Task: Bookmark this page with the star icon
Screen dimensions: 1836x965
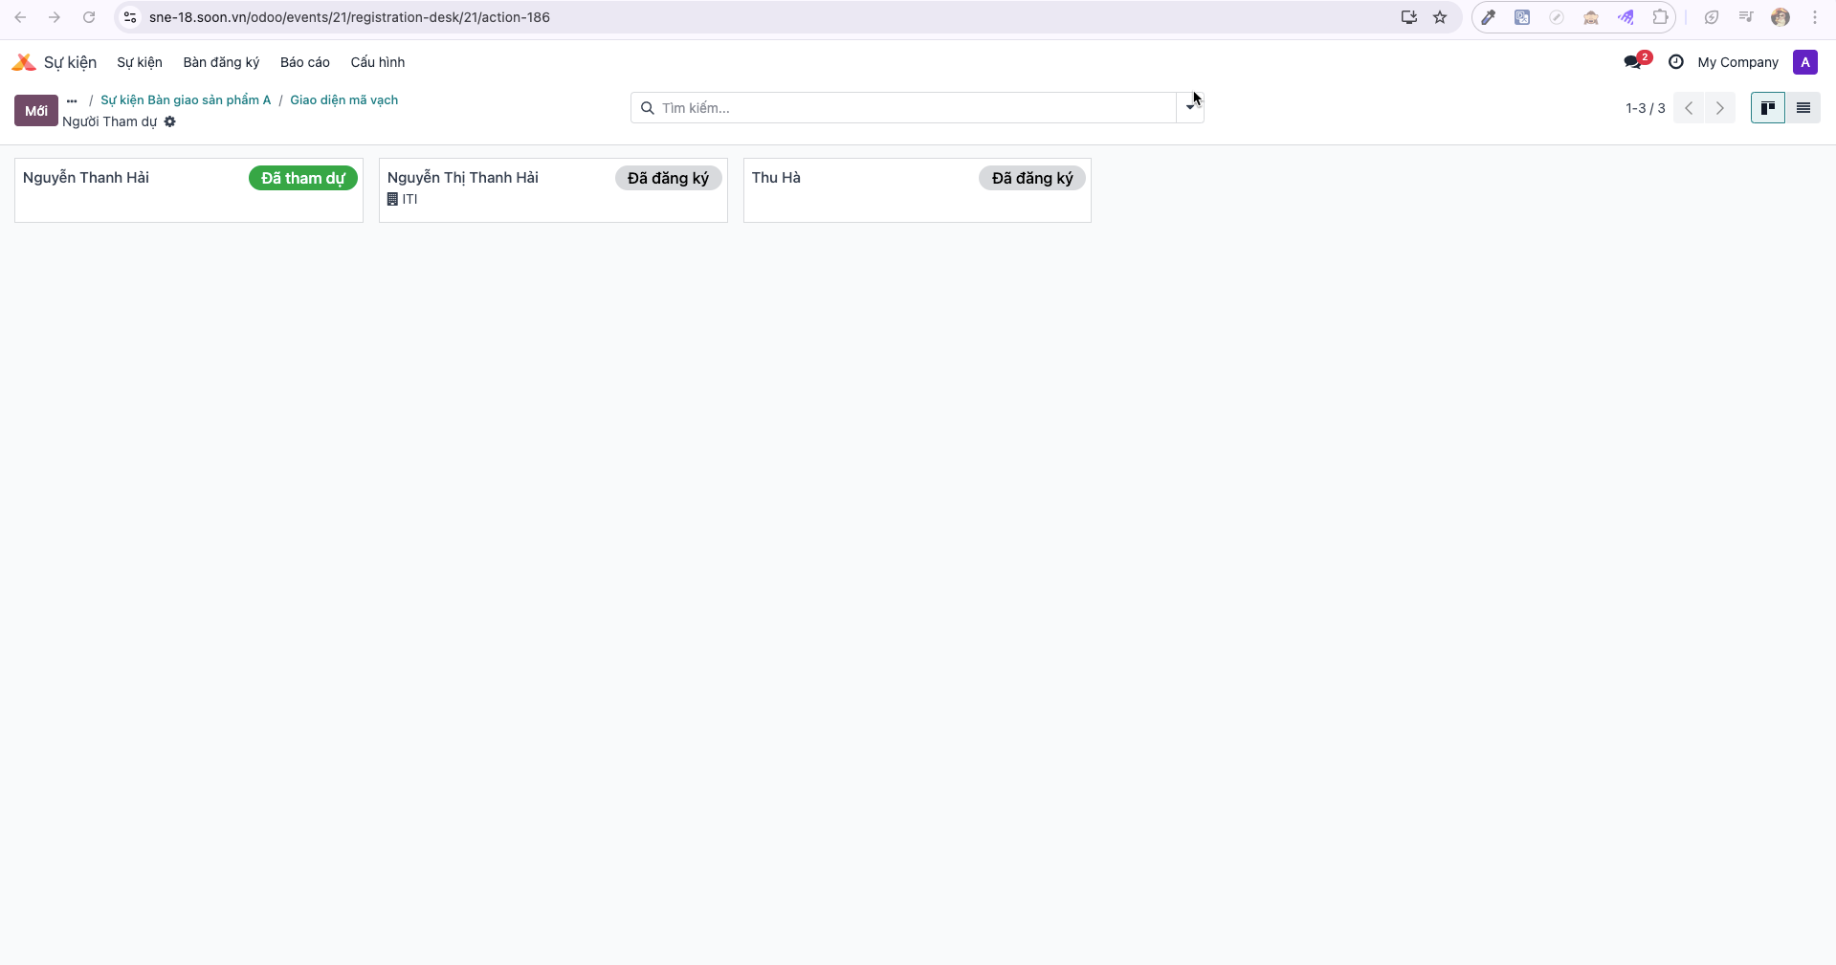Action: point(1440,17)
